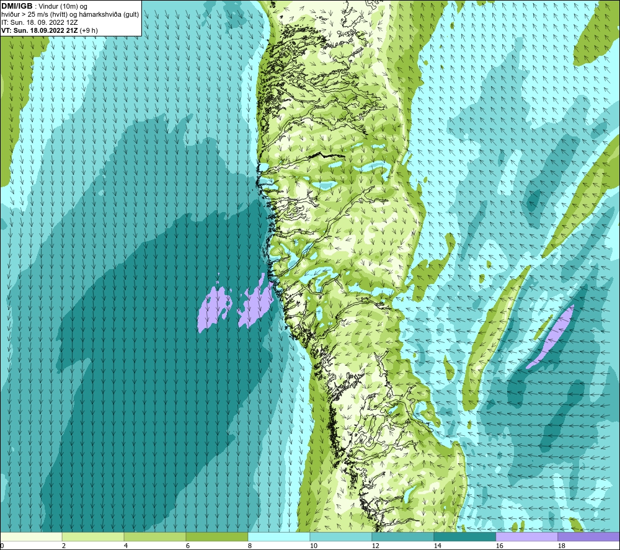Click the dark green 6–8 m/s legend swatch

pos(216,536)
